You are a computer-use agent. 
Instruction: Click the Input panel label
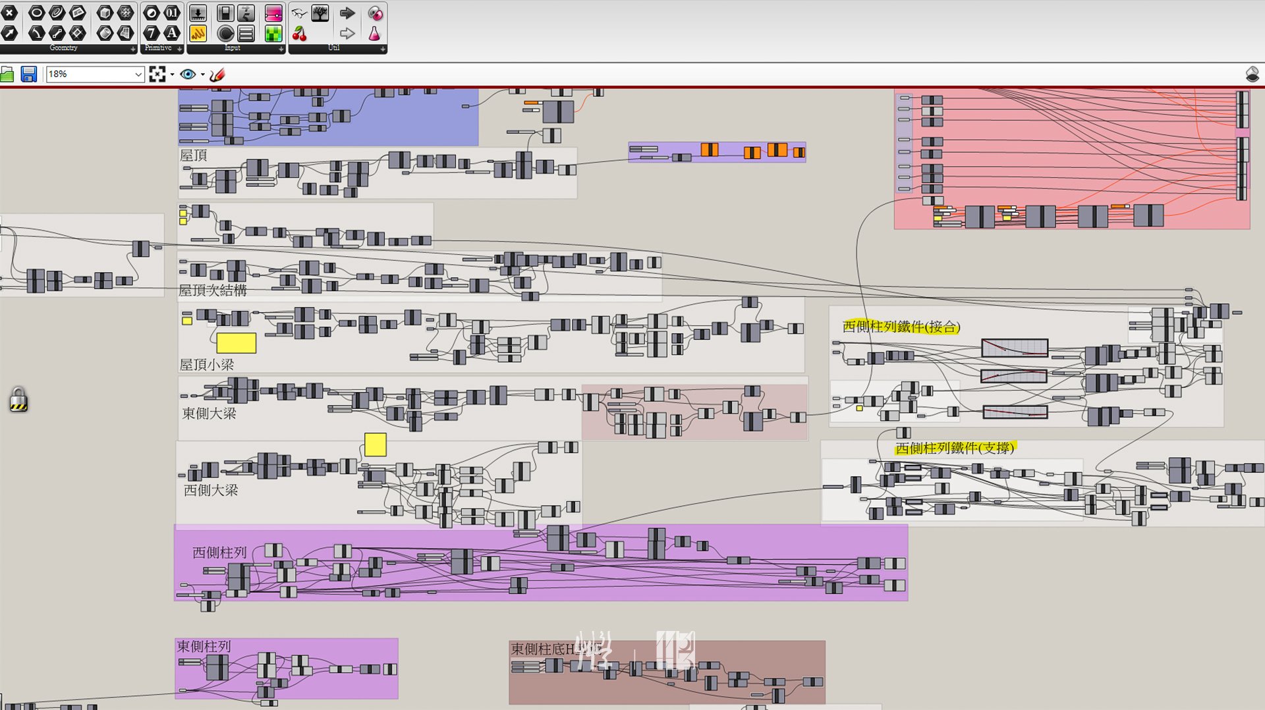[x=232, y=48]
